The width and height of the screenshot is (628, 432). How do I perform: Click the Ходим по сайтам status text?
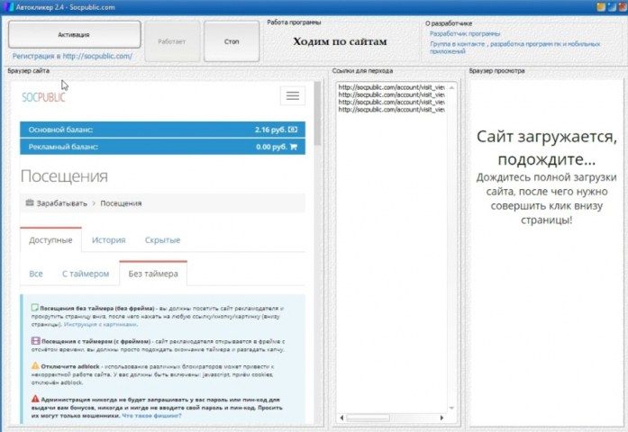click(340, 41)
